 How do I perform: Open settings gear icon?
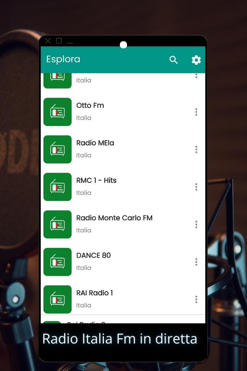(x=196, y=60)
